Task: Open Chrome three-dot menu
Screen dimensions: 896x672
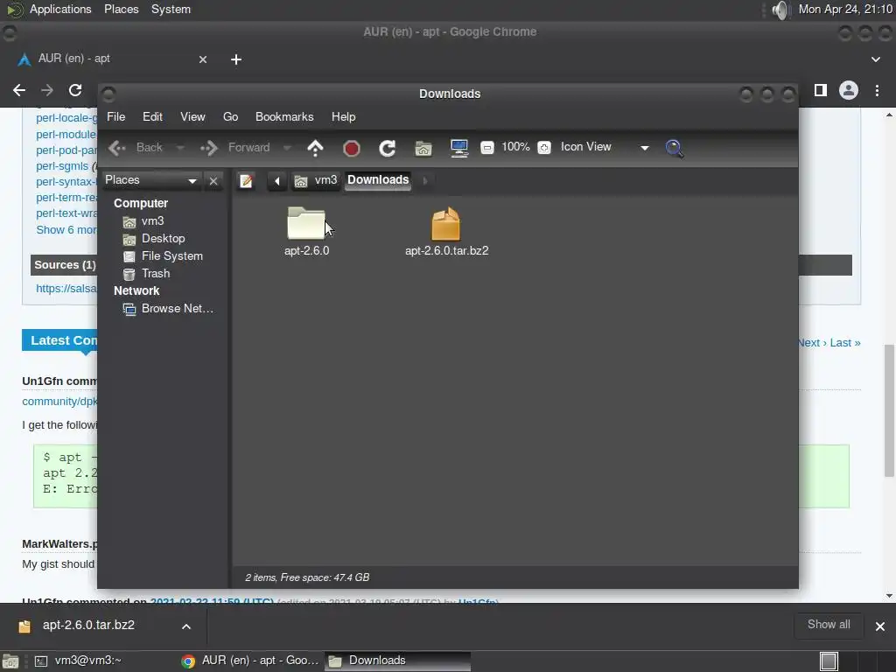Action: click(x=877, y=90)
